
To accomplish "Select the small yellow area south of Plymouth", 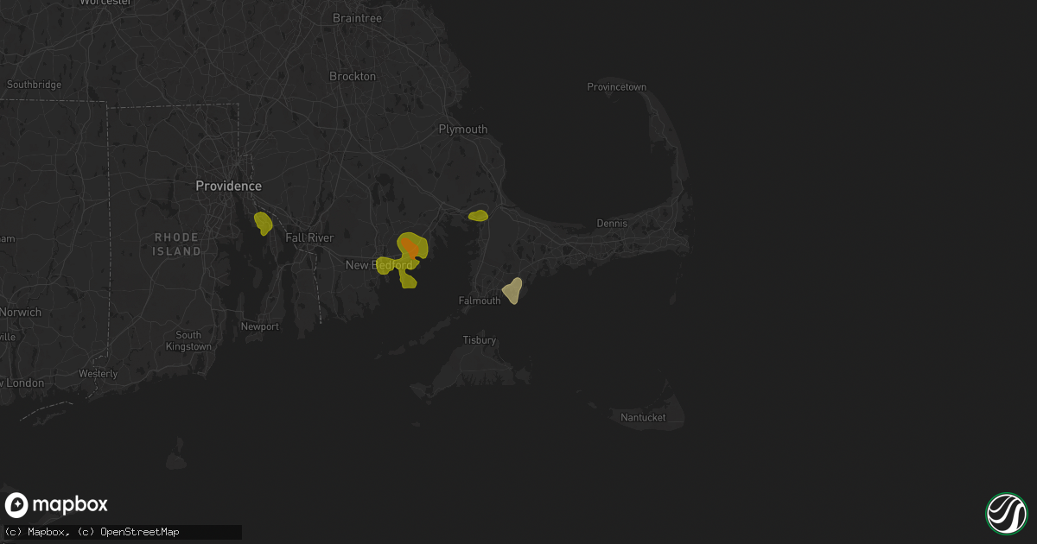I will (x=478, y=215).
